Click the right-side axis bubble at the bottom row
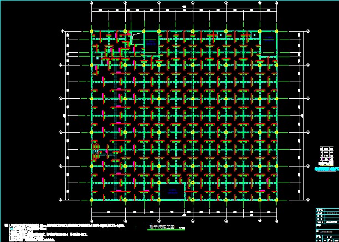 309,199
